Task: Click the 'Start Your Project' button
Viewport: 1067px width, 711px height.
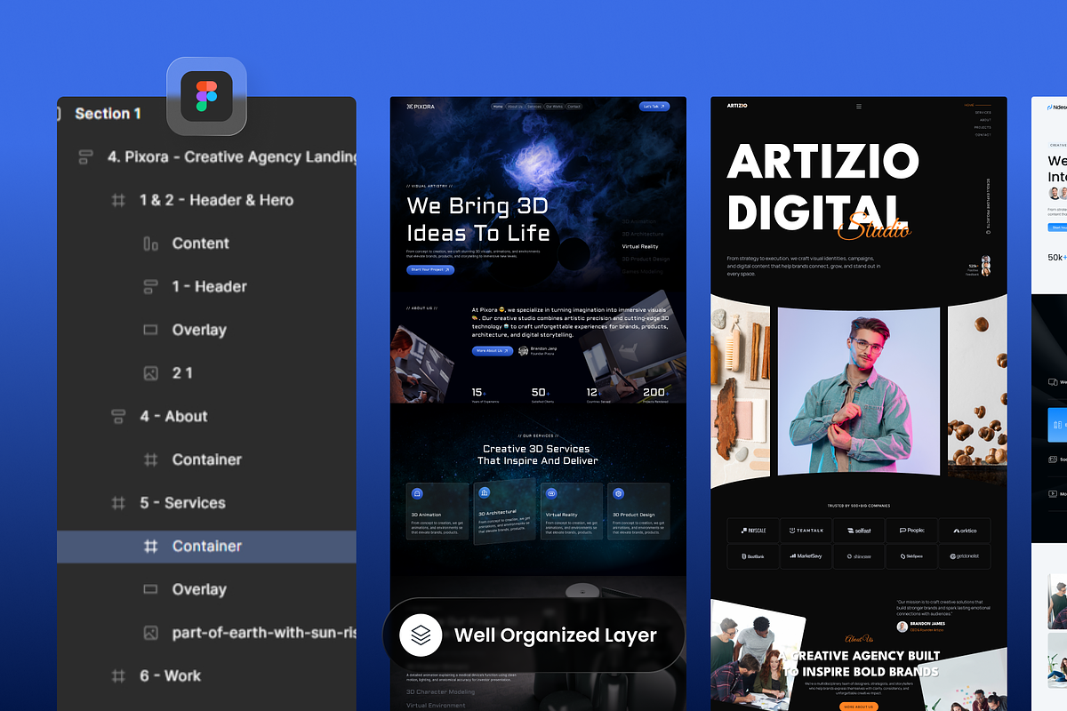Action: pyautogui.click(x=430, y=269)
